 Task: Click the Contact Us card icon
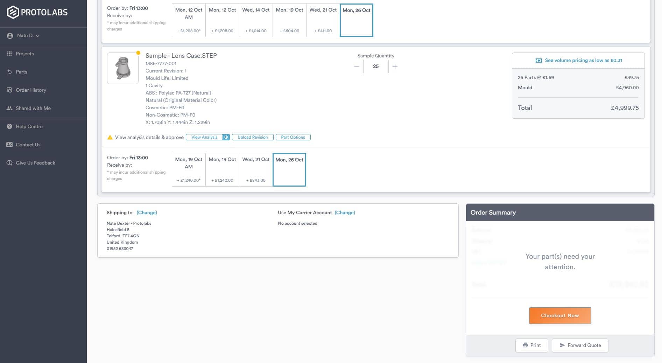[9, 145]
